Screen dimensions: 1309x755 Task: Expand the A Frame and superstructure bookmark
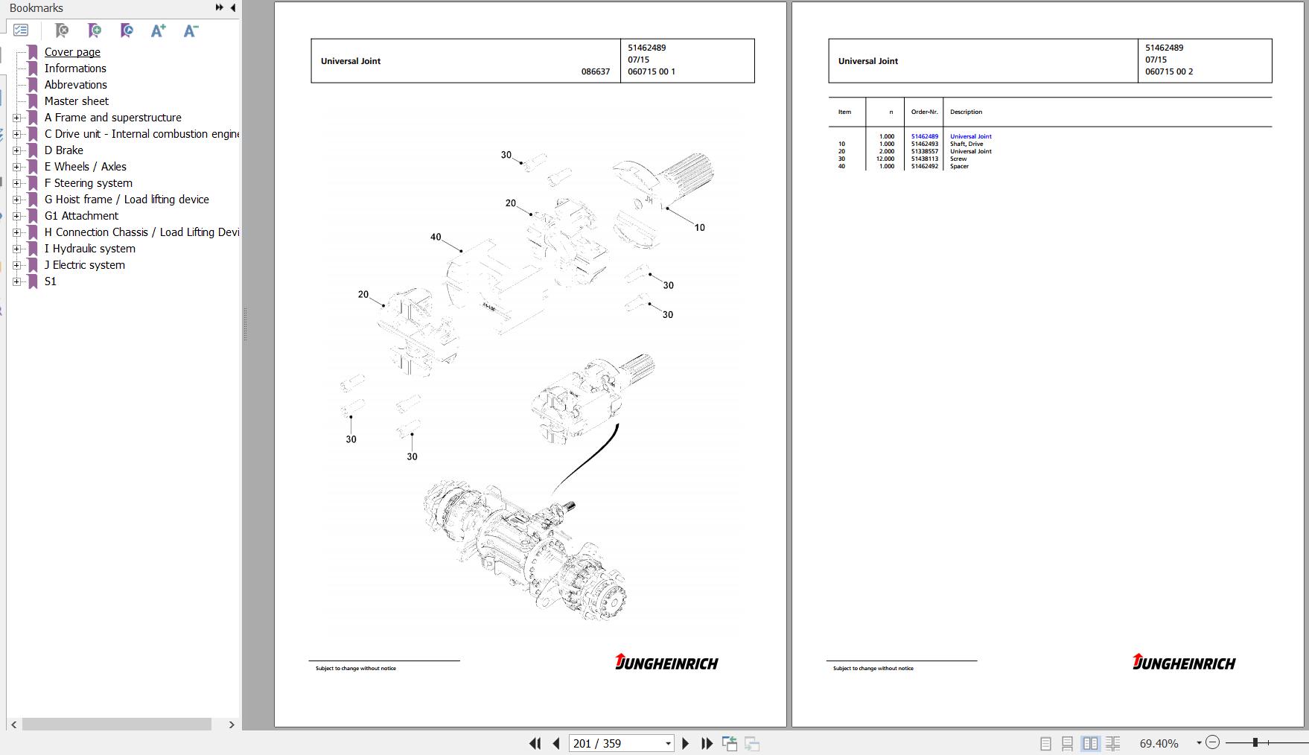coord(16,118)
